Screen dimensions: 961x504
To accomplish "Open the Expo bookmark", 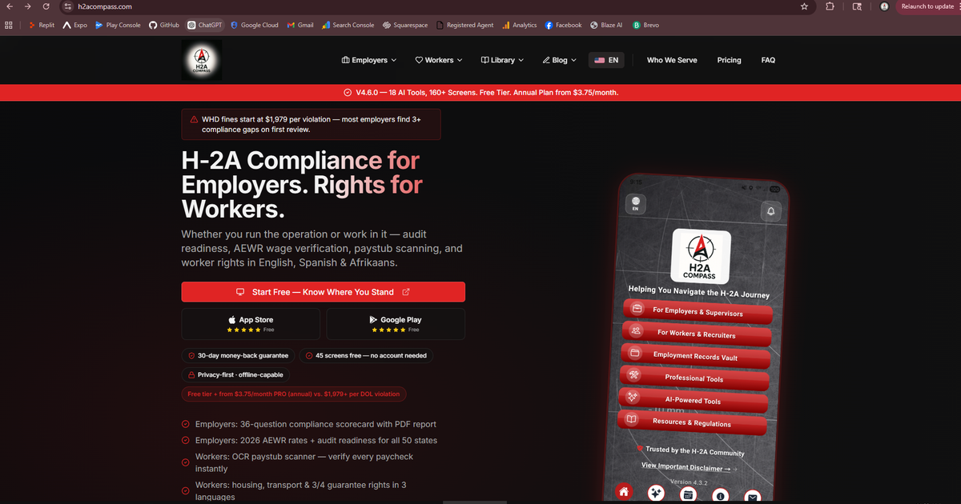I will [x=74, y=25].
